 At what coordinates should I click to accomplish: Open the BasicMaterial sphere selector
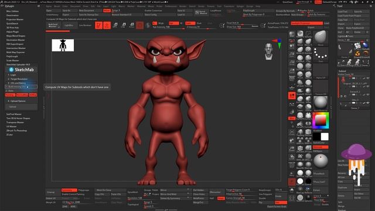coord(321,103)
